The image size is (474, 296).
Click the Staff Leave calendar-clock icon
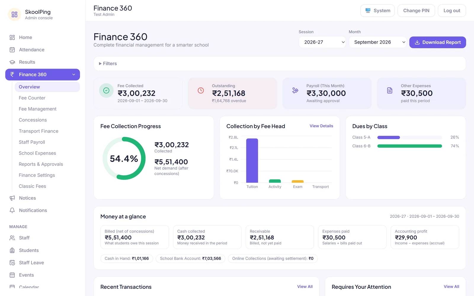12,263
